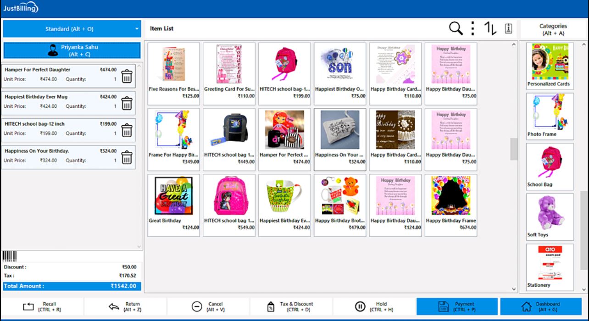Open Tax & Discount settings
Viewport: 589px width, 321px height.
pos(291,306)
